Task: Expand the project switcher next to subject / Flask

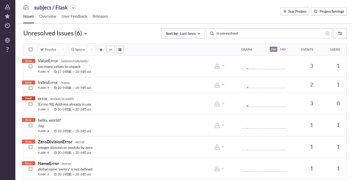Action: pos(73,8)
